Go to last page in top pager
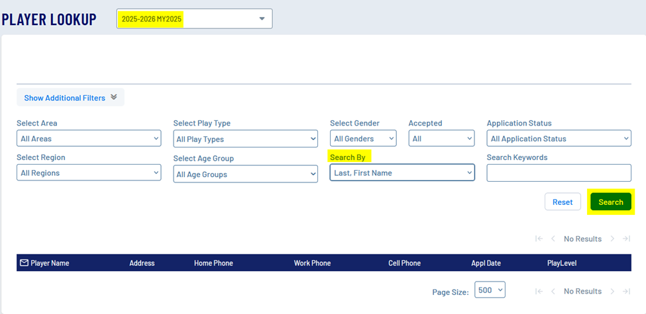 pos(626,239)
